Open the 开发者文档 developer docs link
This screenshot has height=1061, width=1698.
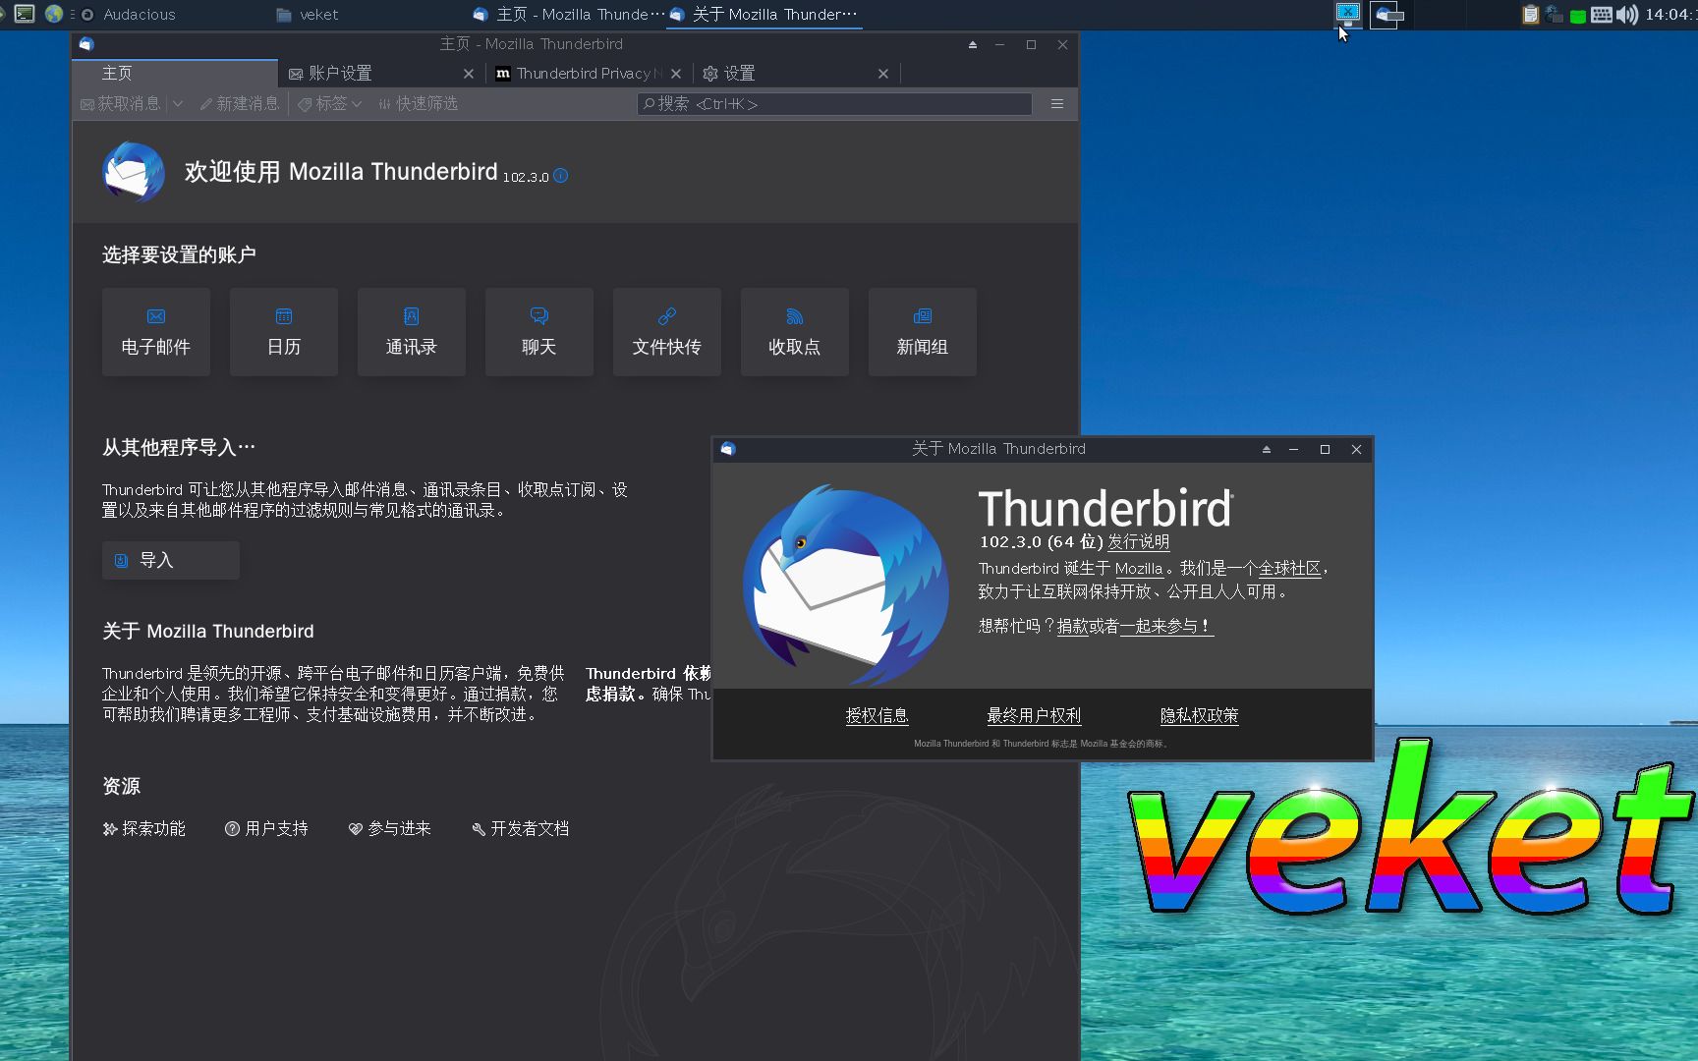pos(521,829)
